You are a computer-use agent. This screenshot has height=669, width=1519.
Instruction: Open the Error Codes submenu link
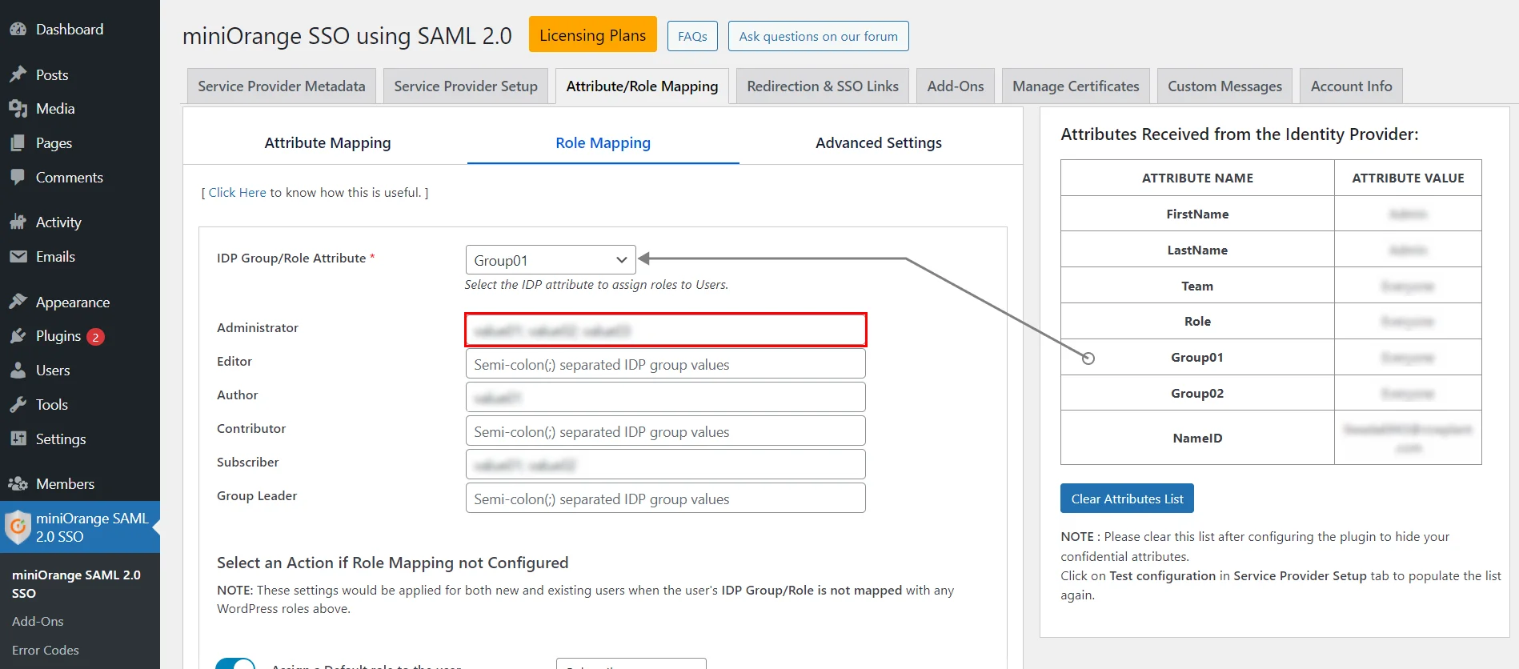46,650
